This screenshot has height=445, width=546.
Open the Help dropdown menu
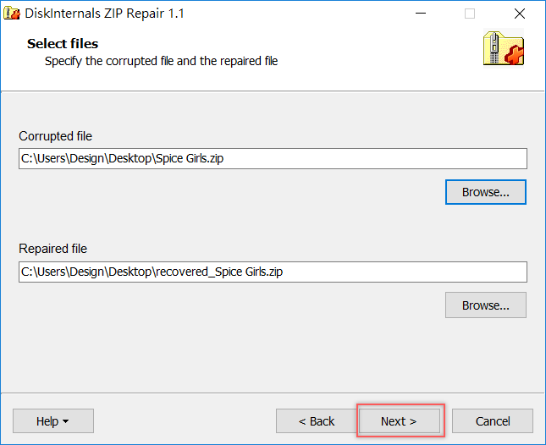(x=52, y=421)
